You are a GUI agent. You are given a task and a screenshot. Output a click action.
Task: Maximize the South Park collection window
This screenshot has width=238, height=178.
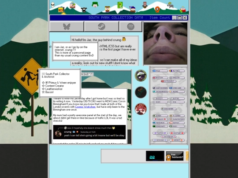pos(179,18)
